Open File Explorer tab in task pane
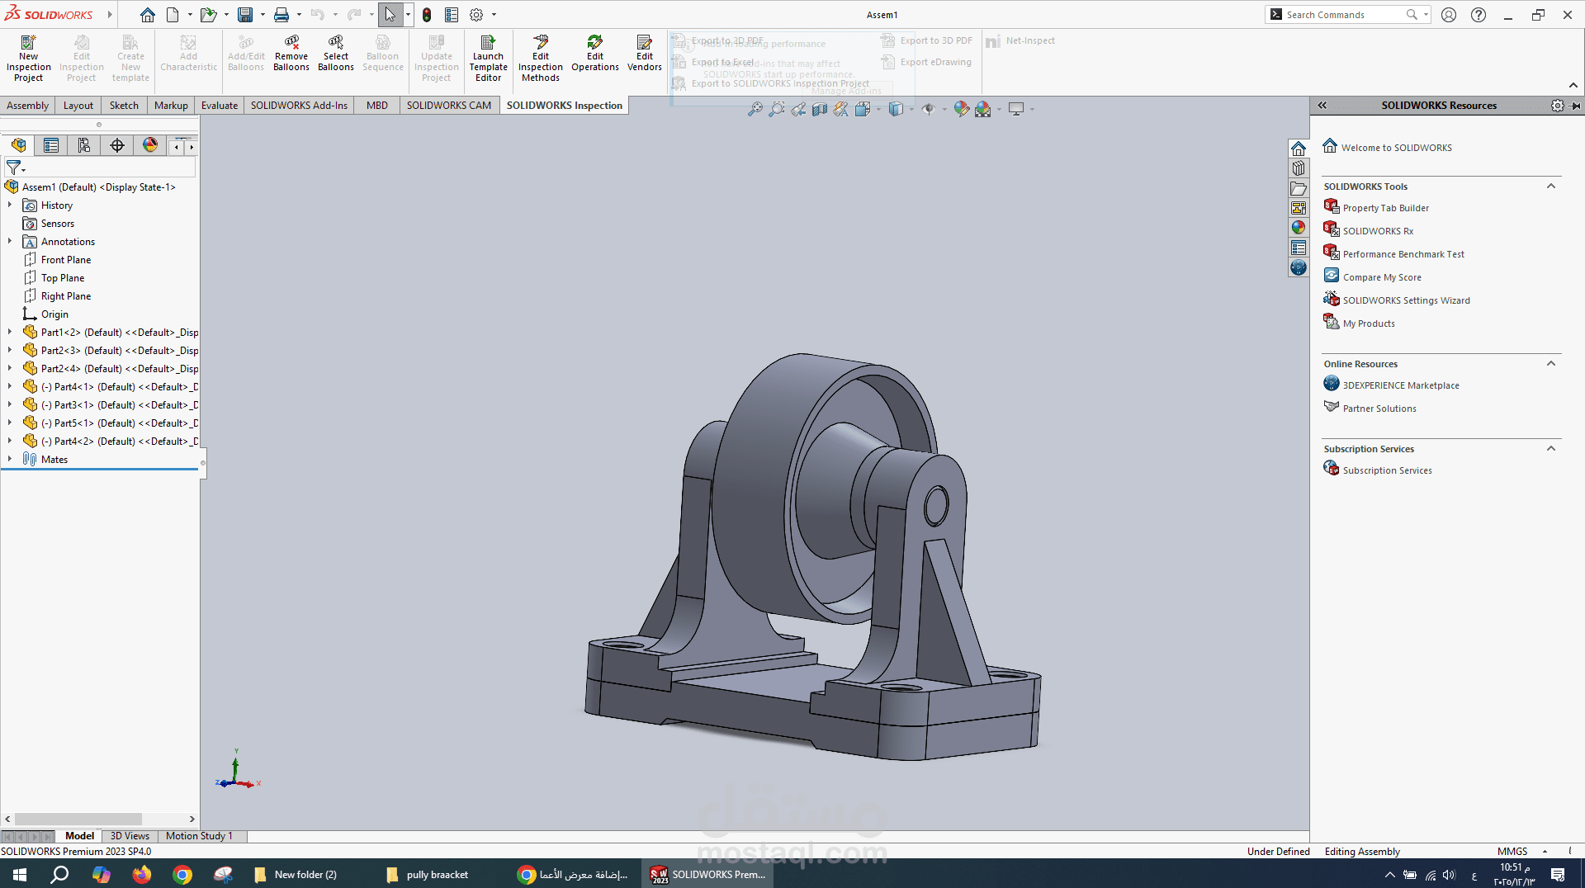This screenshot has width=1585, height=888. click(x=1299, y=188)
